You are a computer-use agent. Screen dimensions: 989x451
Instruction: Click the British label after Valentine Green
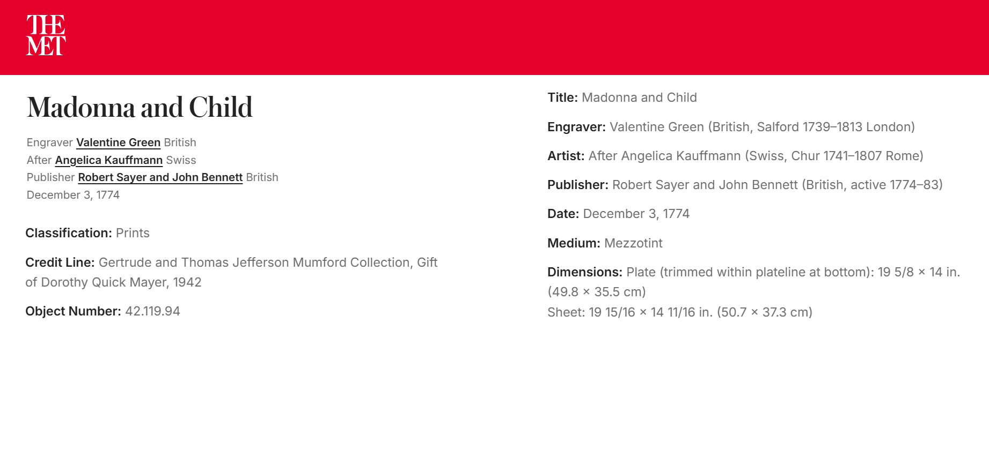point(180,142)
